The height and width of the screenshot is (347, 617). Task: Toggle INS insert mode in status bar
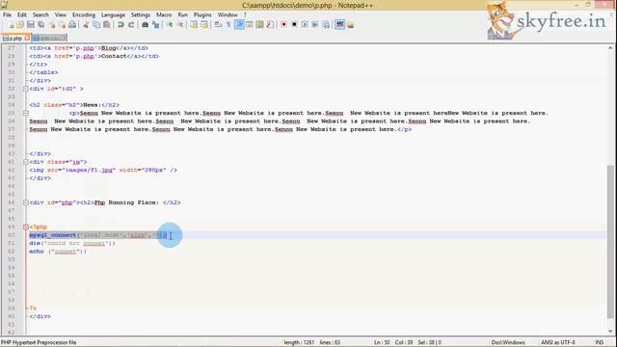(600, 342)
